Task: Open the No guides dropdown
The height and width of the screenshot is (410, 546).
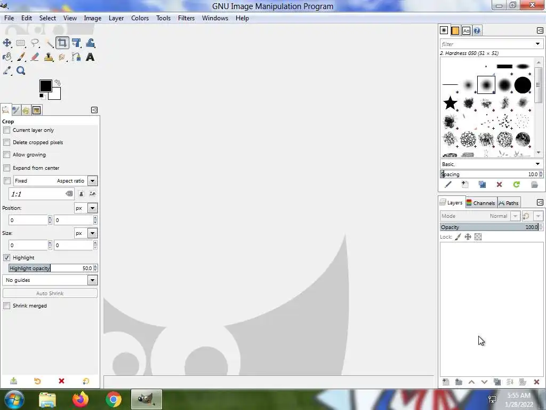Action: point(92,280)
